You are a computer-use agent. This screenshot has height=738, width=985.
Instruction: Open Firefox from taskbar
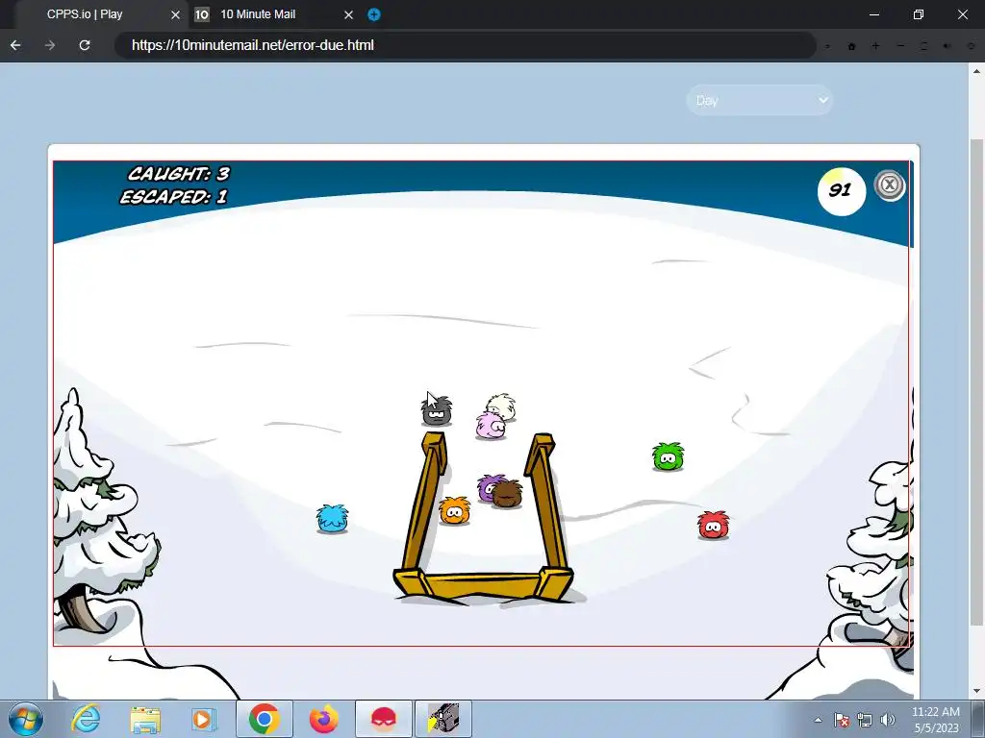pos(323,719)
